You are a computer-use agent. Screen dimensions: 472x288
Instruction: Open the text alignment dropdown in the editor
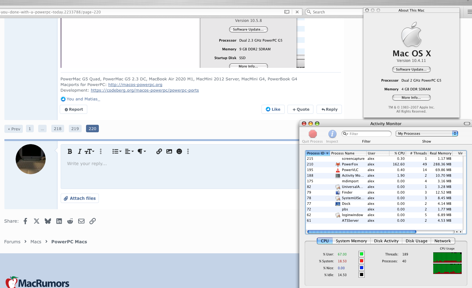(129, 151)
